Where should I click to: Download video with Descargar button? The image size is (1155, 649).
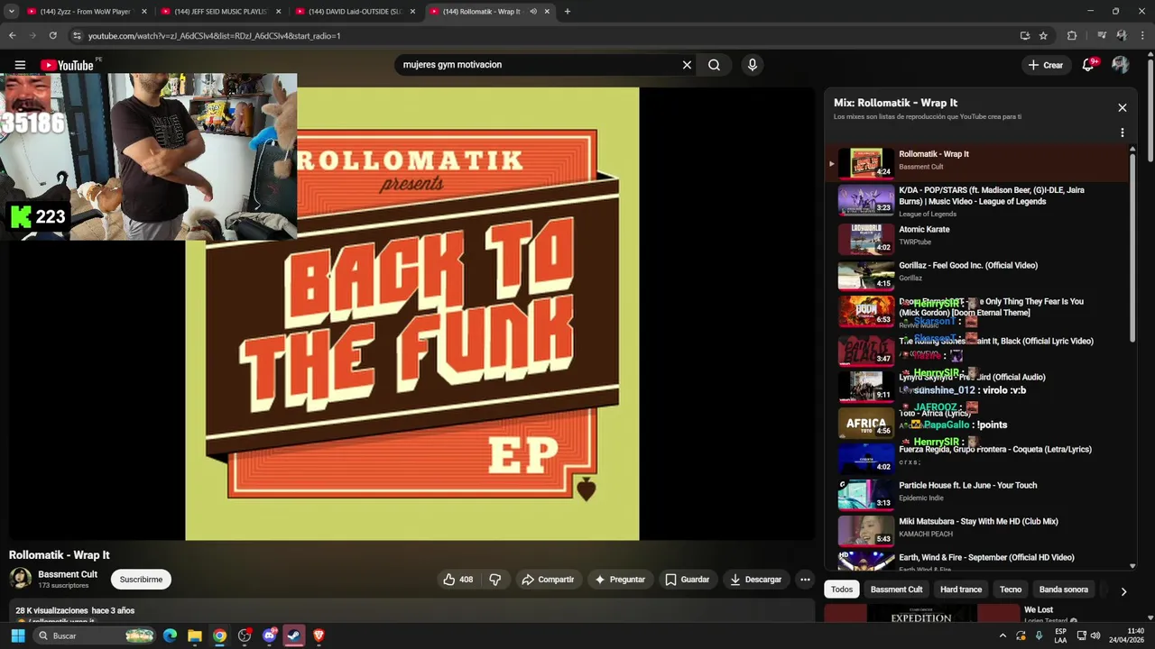pos(756,580)
